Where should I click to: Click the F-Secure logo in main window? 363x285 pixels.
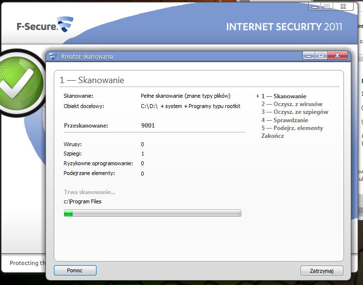tap(45, 24)
